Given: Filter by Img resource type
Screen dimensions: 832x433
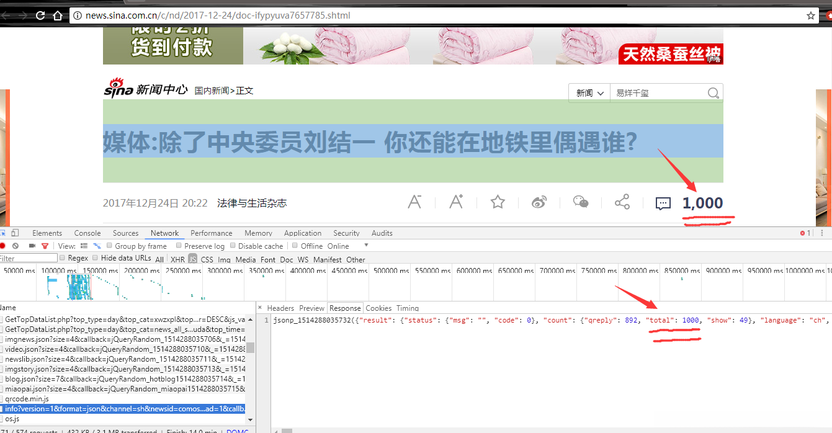Looking at the screenshot, I should (x=224, y=259).
